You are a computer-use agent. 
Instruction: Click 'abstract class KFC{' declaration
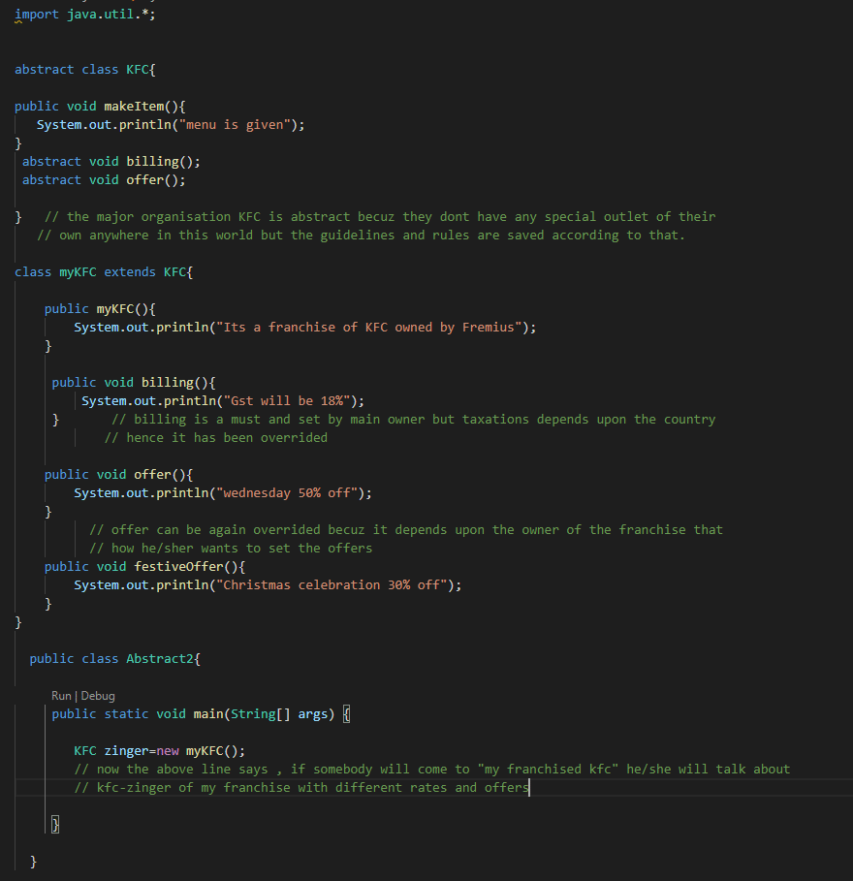(85, 69)
